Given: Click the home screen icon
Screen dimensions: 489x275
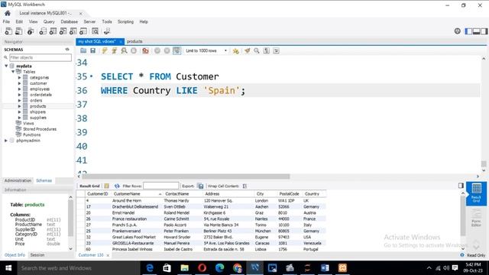Looking at the screenshot, I should (x=8, y=13).
